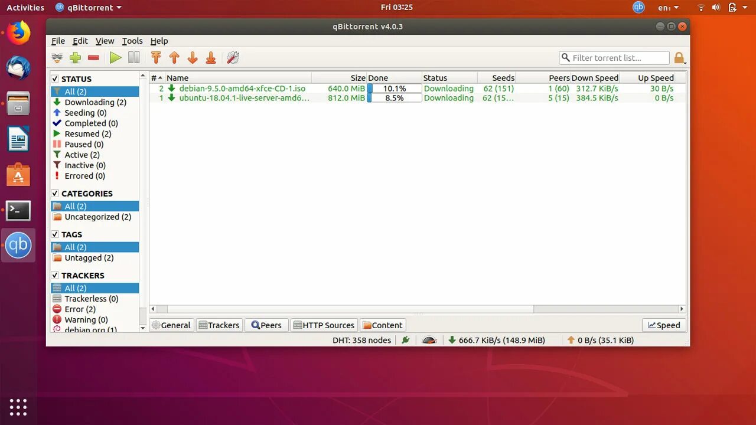Click the Move up in queue arrow
Screen dimensions: 756x425
[x=174, y=58]
